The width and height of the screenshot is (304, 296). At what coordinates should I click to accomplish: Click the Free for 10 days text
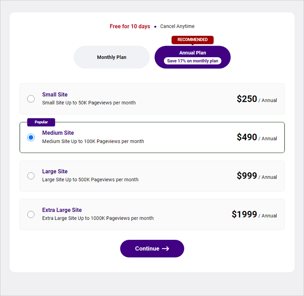coord(130,26)
